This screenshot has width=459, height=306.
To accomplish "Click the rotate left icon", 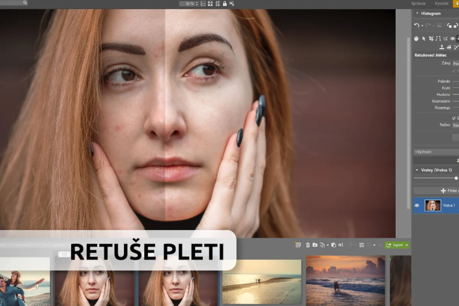I will (x=449, y=25).
